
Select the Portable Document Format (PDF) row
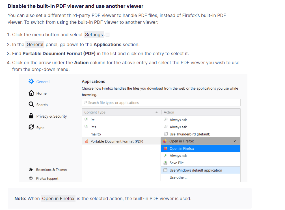tap(121, 141)
